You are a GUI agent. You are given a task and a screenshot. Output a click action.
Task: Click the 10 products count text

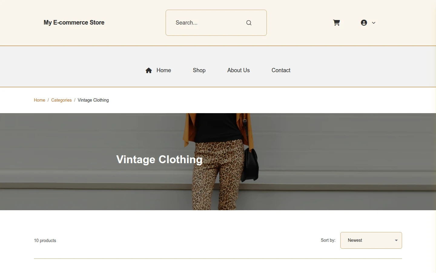point(45,241)
